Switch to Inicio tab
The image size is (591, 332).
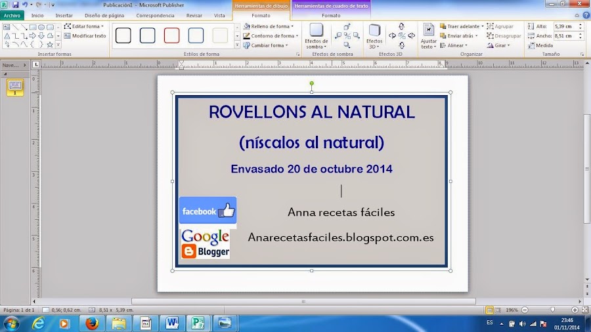click(37, 16)
